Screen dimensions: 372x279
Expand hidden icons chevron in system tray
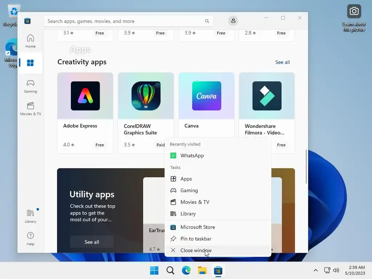pyautogui.click(x=316, y=270)
